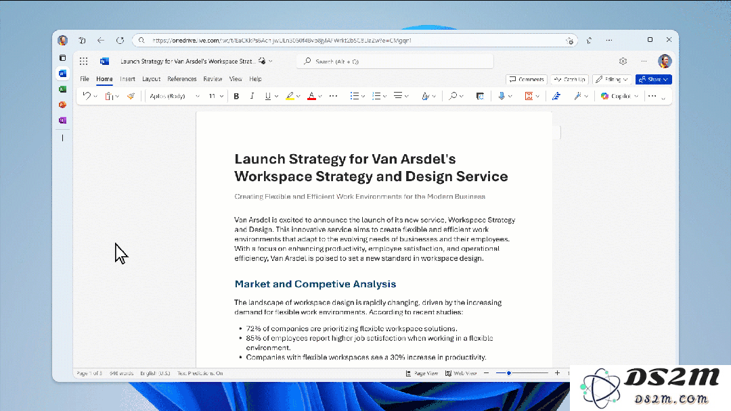Select the Home ribbon tab
Image resolution: width=731 pixels, height=411 pixels.
104,79
